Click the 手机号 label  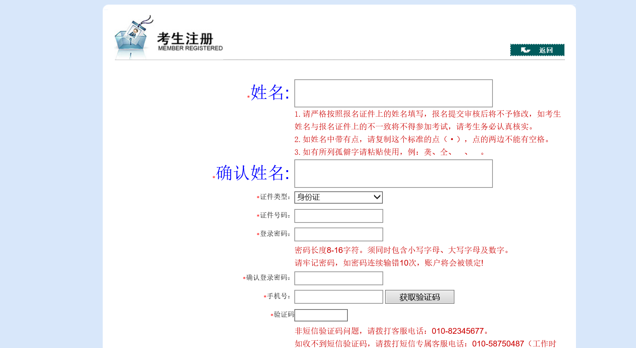tap(279, 296)
